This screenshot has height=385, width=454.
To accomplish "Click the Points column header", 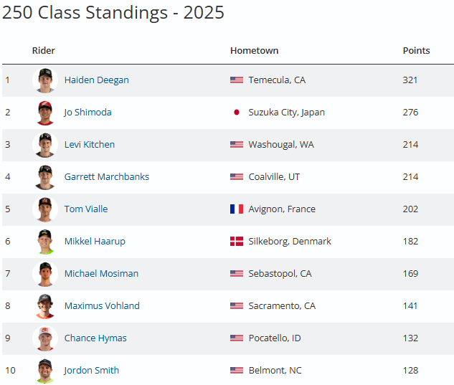I will click(416, 51).
